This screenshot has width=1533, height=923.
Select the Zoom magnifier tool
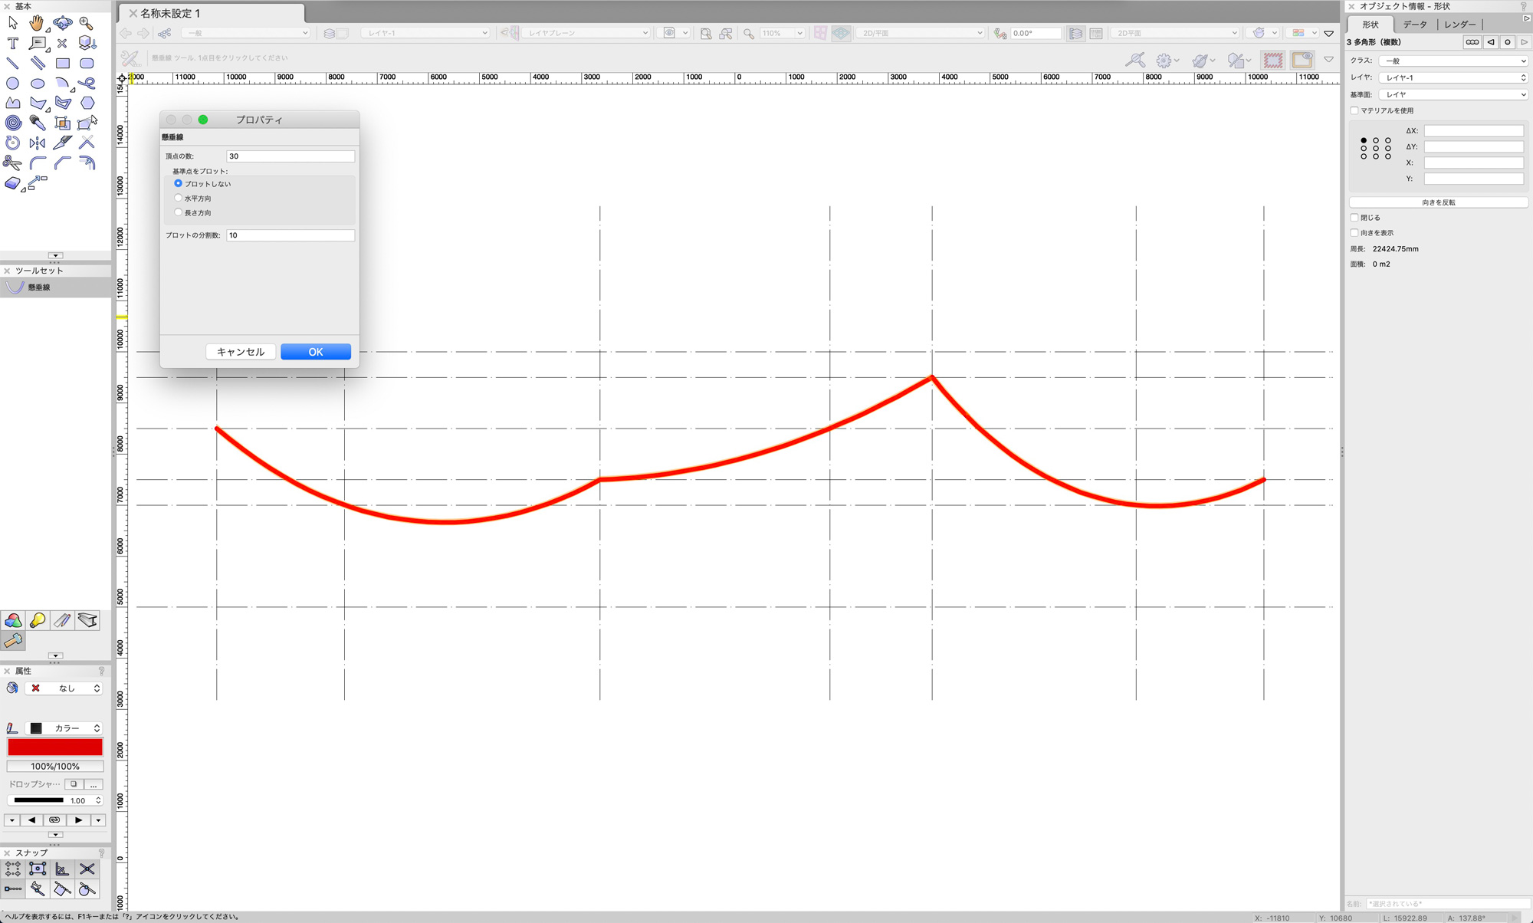87,23
